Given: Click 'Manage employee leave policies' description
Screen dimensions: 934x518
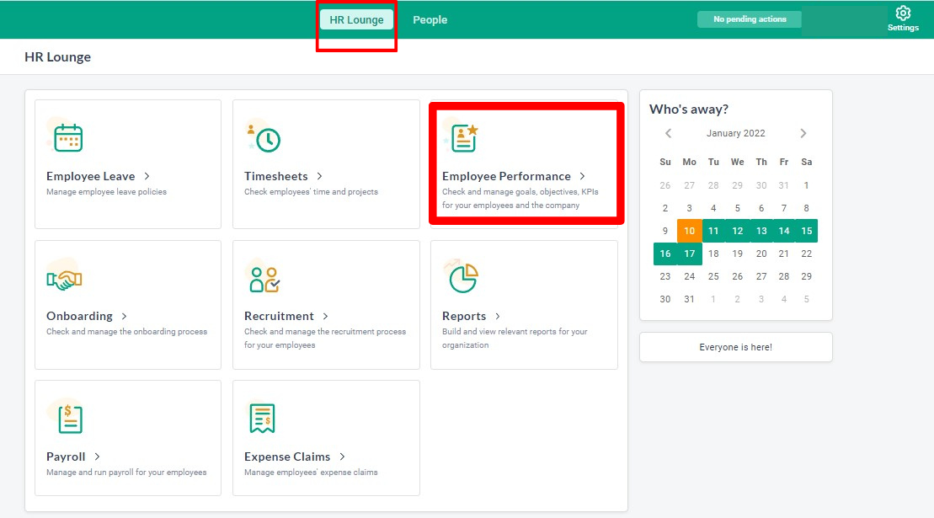Looking at the screenshot, I should [107, 192].
